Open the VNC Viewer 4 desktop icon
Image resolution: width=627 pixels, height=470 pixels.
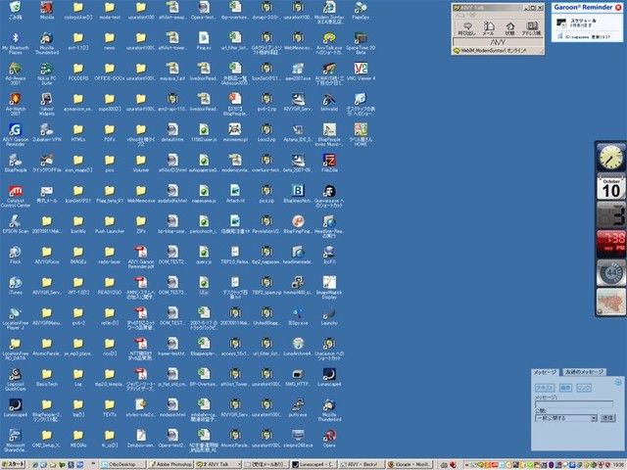pos(361,71)
